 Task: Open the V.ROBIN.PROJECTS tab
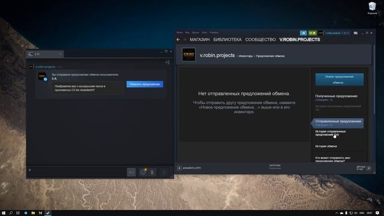click(299, 40)
